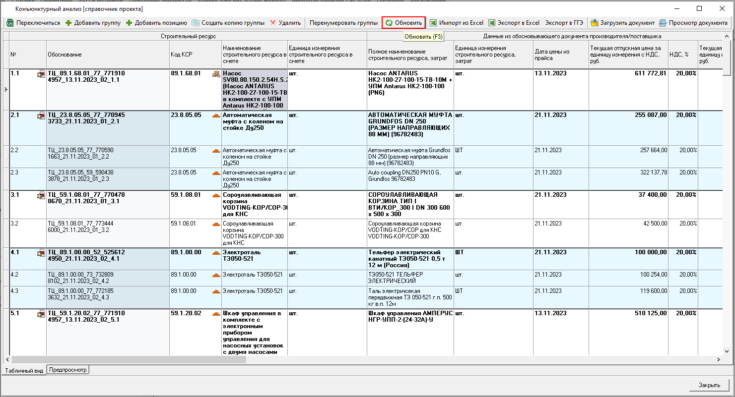Viewport: 735px width, 397px height.
Task: Click Загрузить документ in the toolbar
Action: pos(622,23)
